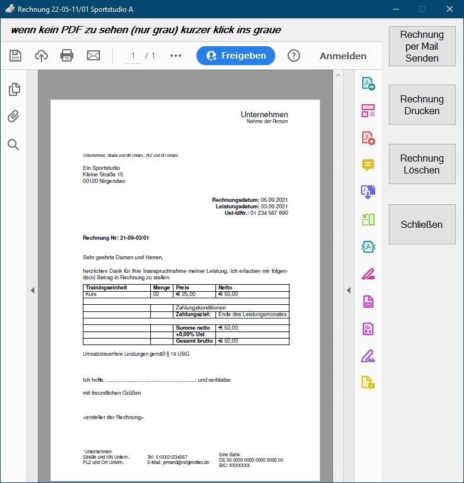464x483 pixels.
Task: Close the Rechnung window
Action: pyautogui.click(x=450, y=9)
